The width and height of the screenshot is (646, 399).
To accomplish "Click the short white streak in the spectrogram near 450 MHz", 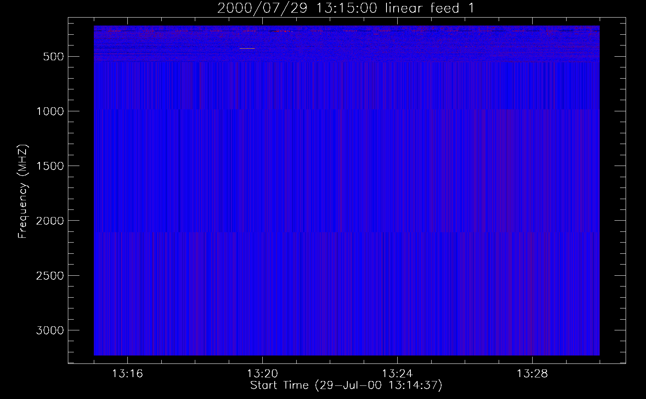I will 247,48.
